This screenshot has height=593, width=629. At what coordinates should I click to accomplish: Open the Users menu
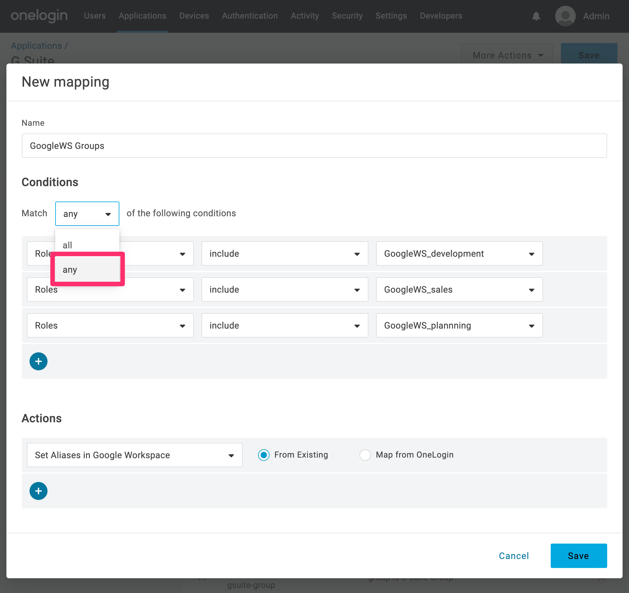point(95,16)
